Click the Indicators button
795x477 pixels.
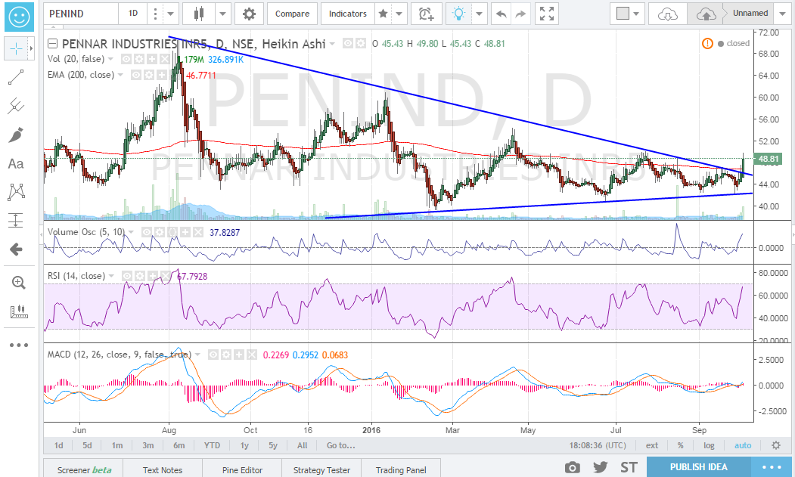click(x=347, y=14)
